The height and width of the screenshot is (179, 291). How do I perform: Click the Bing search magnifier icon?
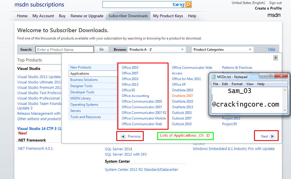tap(188, 5)
